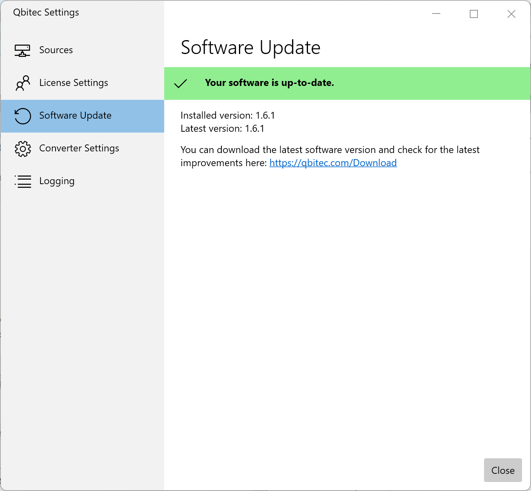The width and height of the screenshot is (531, 491).
Task: Click the Latest version 1.6.1 text
Action: 222,128
